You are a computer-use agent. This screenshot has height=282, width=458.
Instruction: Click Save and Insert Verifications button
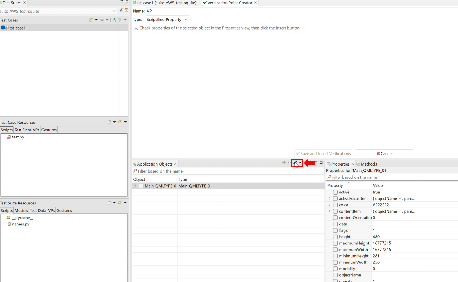[323, 153]
